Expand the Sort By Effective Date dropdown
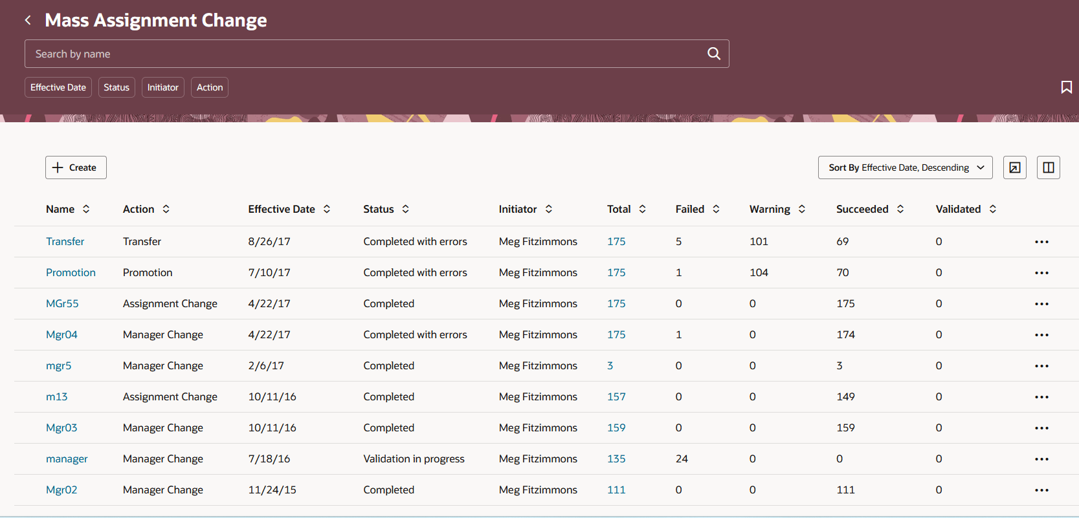Image resolution: width=1079 pixels, height=518 pixels. [x=905, y=167]
